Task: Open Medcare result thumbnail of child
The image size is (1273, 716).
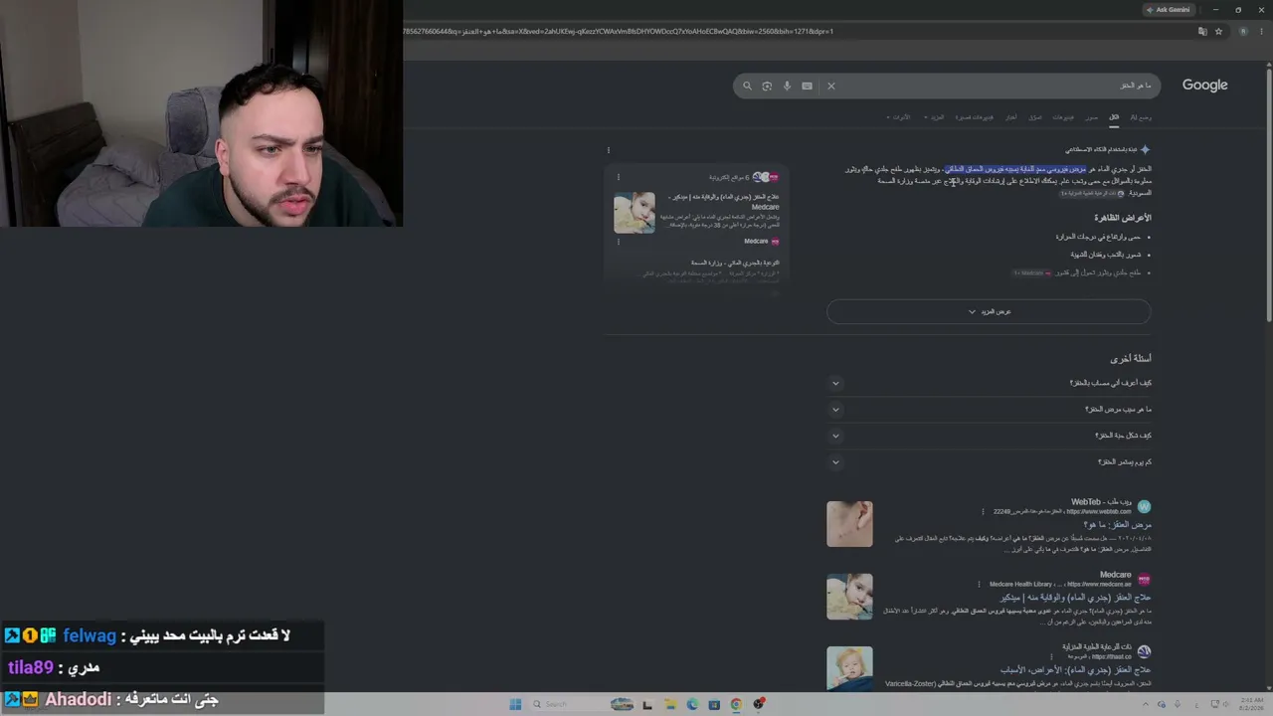Action: coord(849,597)
